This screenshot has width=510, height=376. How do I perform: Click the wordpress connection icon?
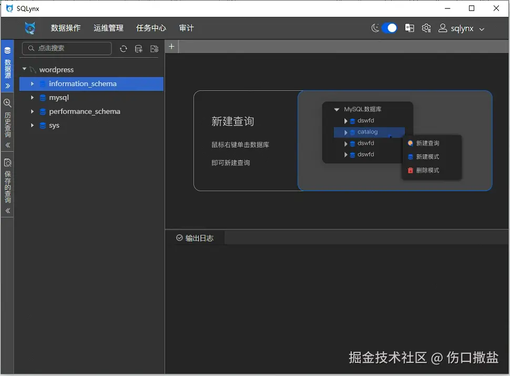click(x=33, y=69)
